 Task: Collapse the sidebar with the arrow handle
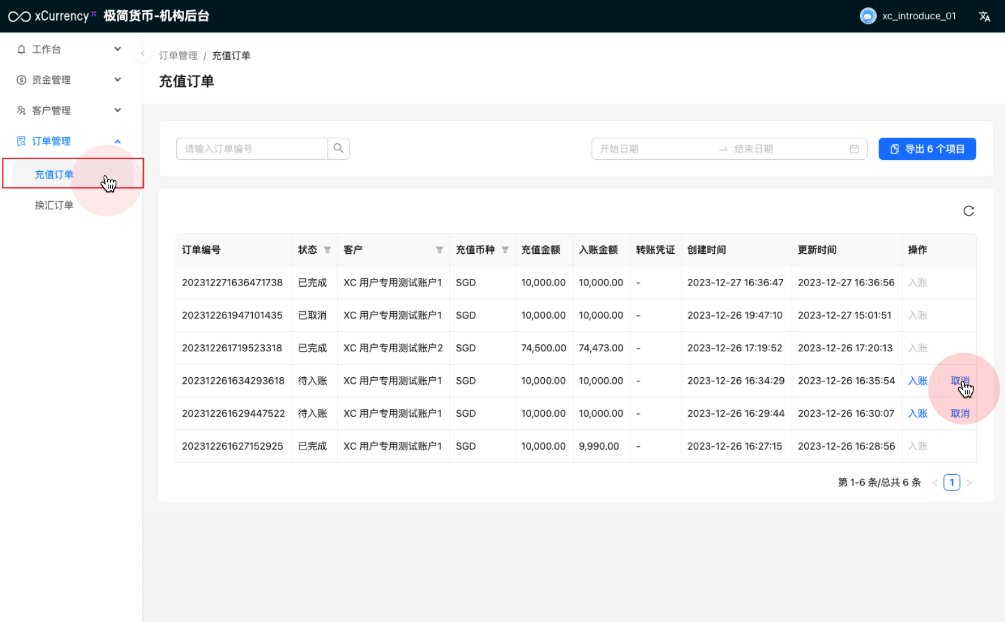tap(143, 54)
